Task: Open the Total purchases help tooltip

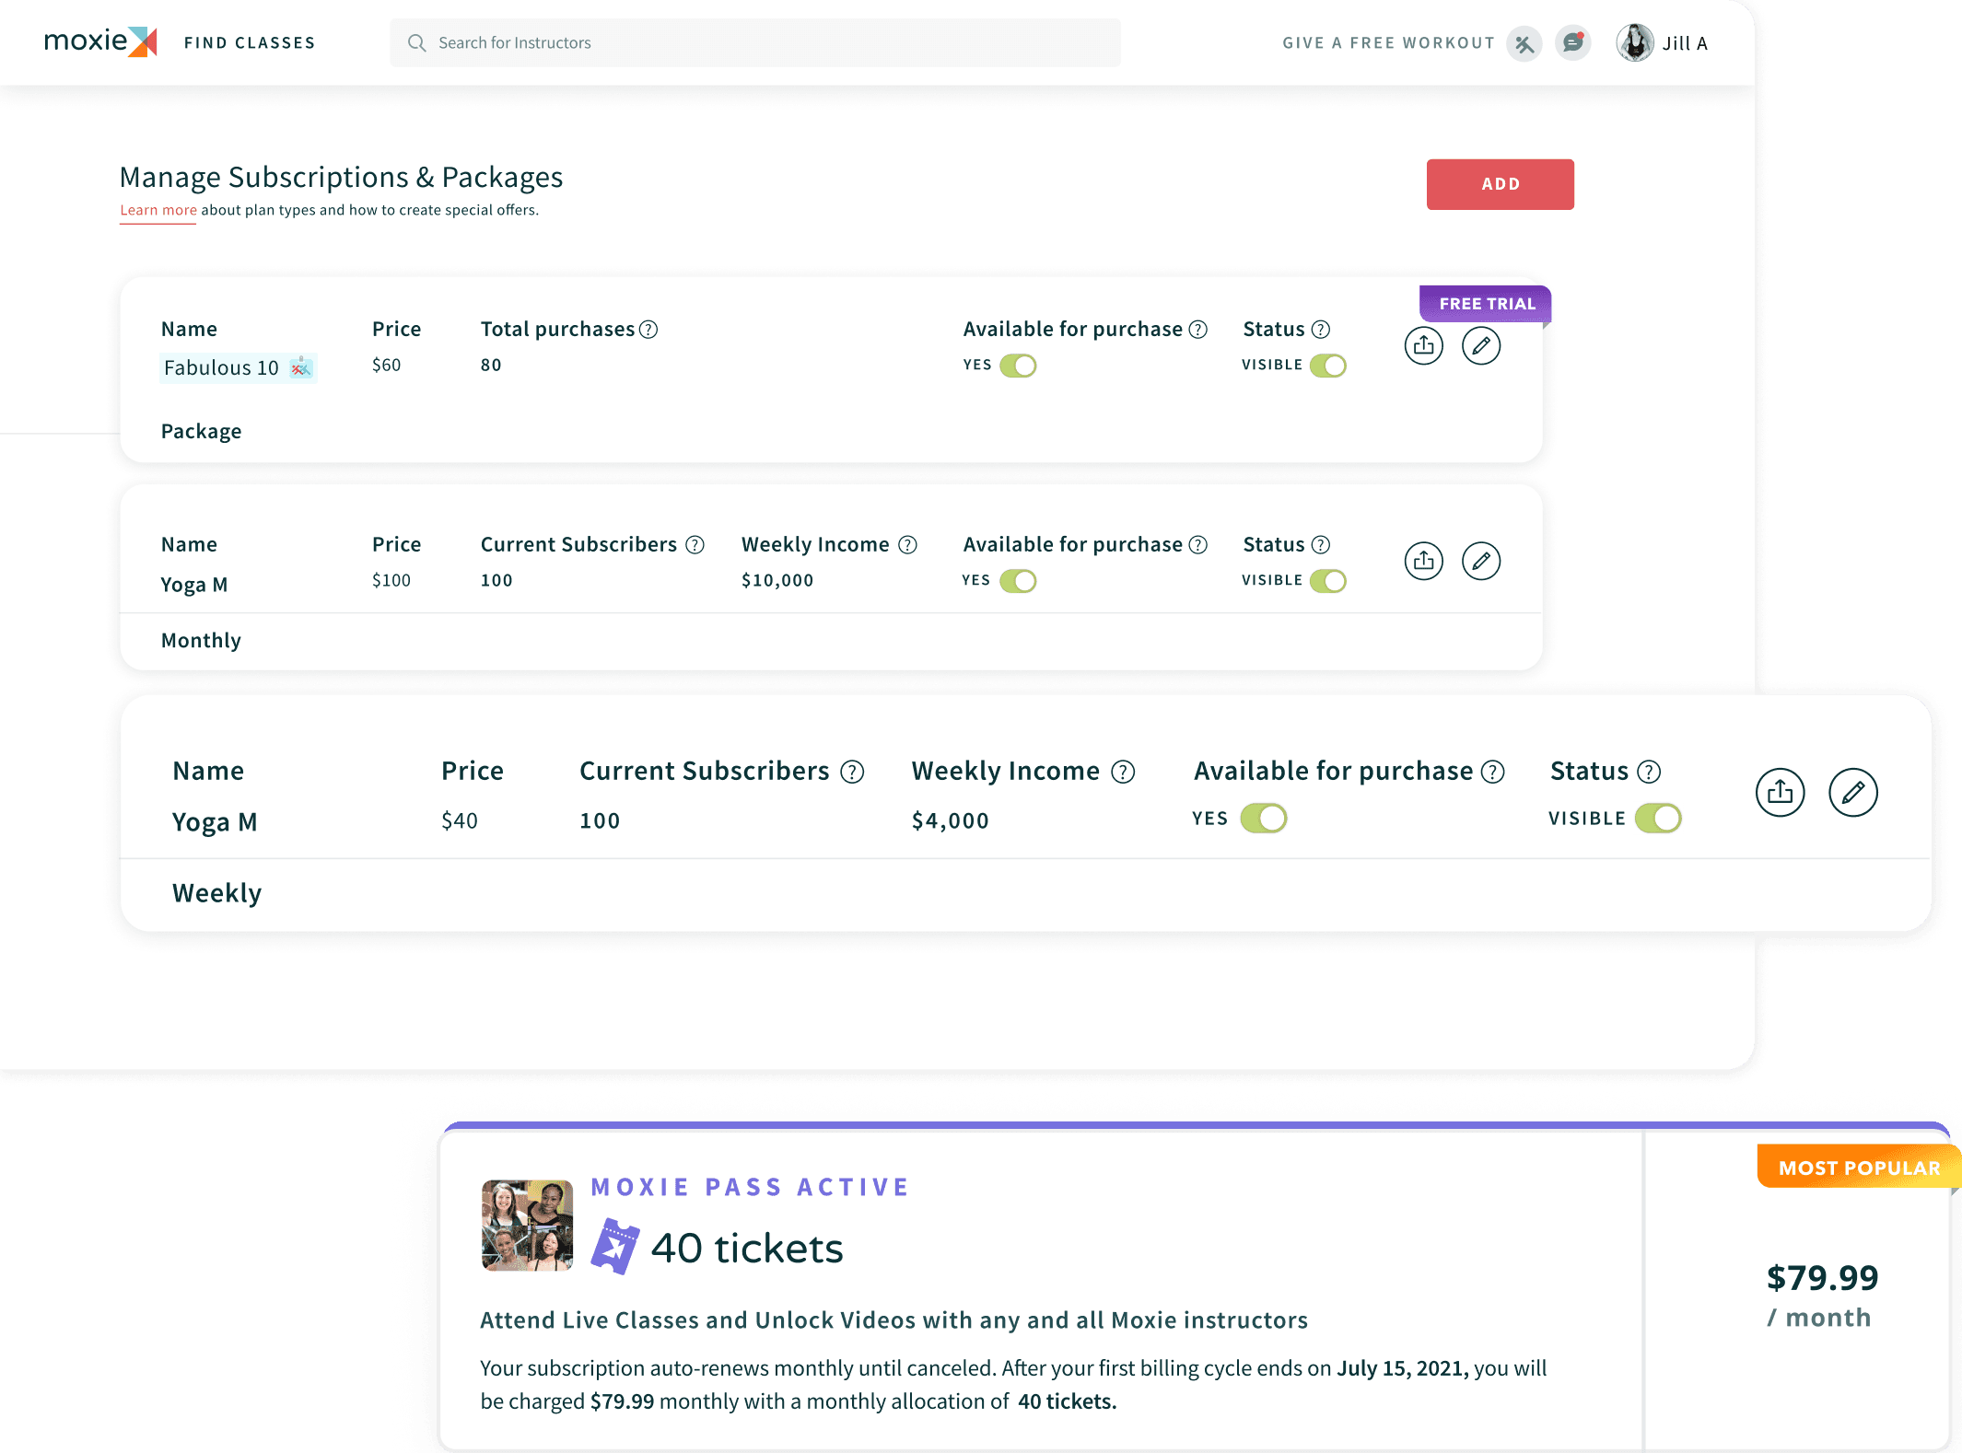Action: (648, 329)
